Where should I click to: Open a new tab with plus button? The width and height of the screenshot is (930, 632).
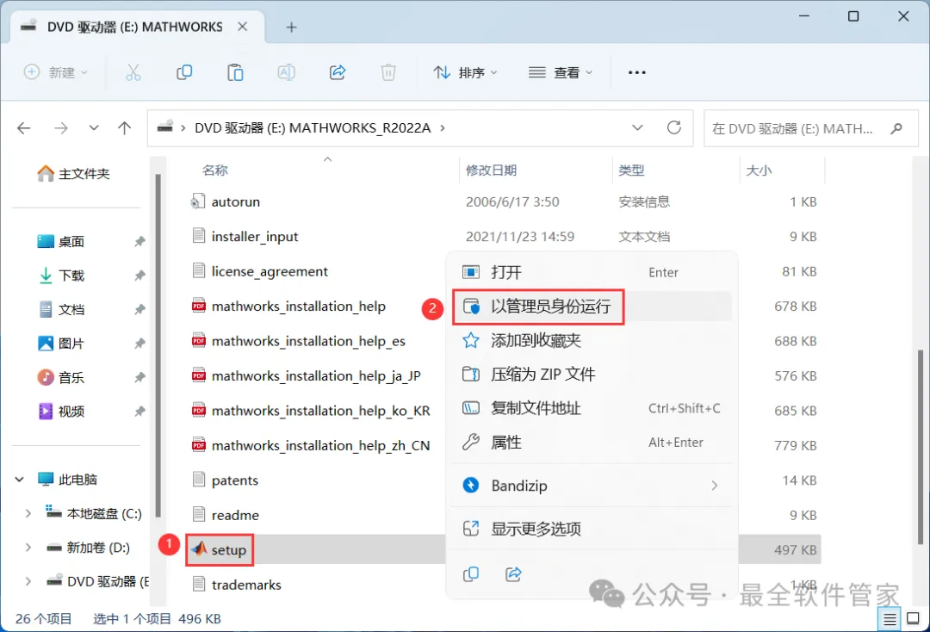(x=291, y=28)
